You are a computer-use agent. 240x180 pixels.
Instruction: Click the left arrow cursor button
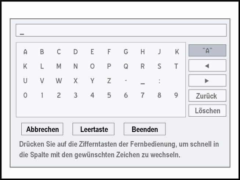tap(207, 66)
